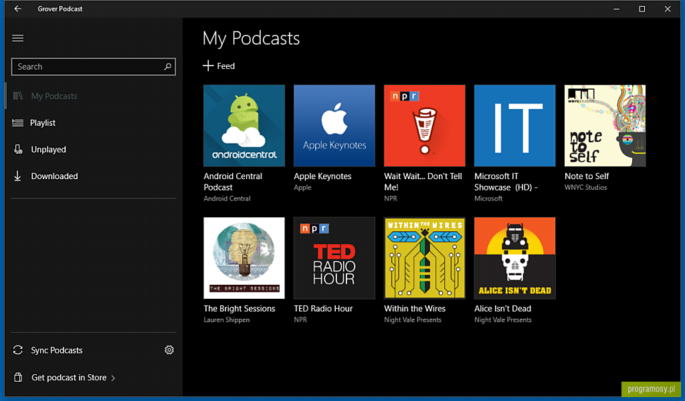Click NPR label under Wait Wait... Don't Tell Me!

point(391,198)
